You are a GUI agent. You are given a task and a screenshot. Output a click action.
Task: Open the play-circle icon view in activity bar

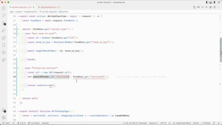(4, 52)
